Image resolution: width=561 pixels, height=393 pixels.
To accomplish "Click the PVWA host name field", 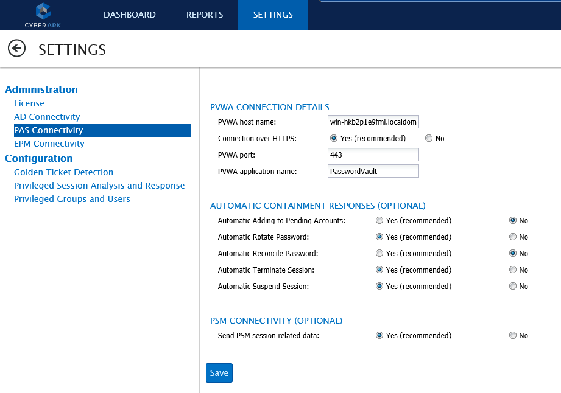I will coord(373,122).
